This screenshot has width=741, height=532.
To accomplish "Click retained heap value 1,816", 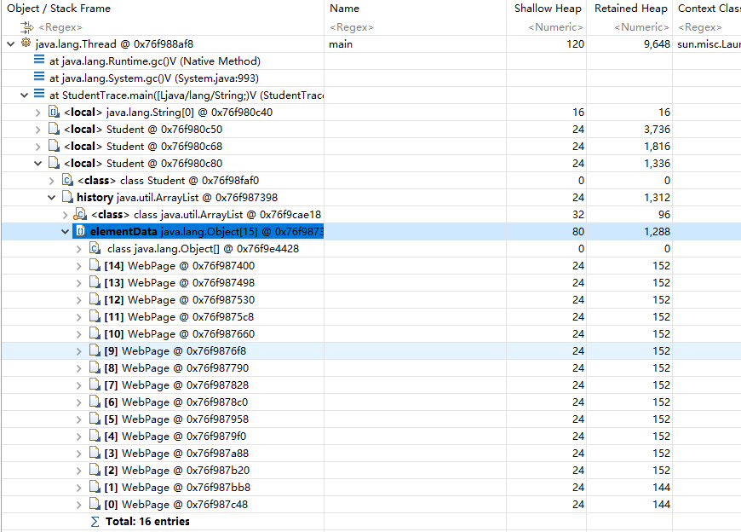I will pyautogui.click(x=657, y=146).
